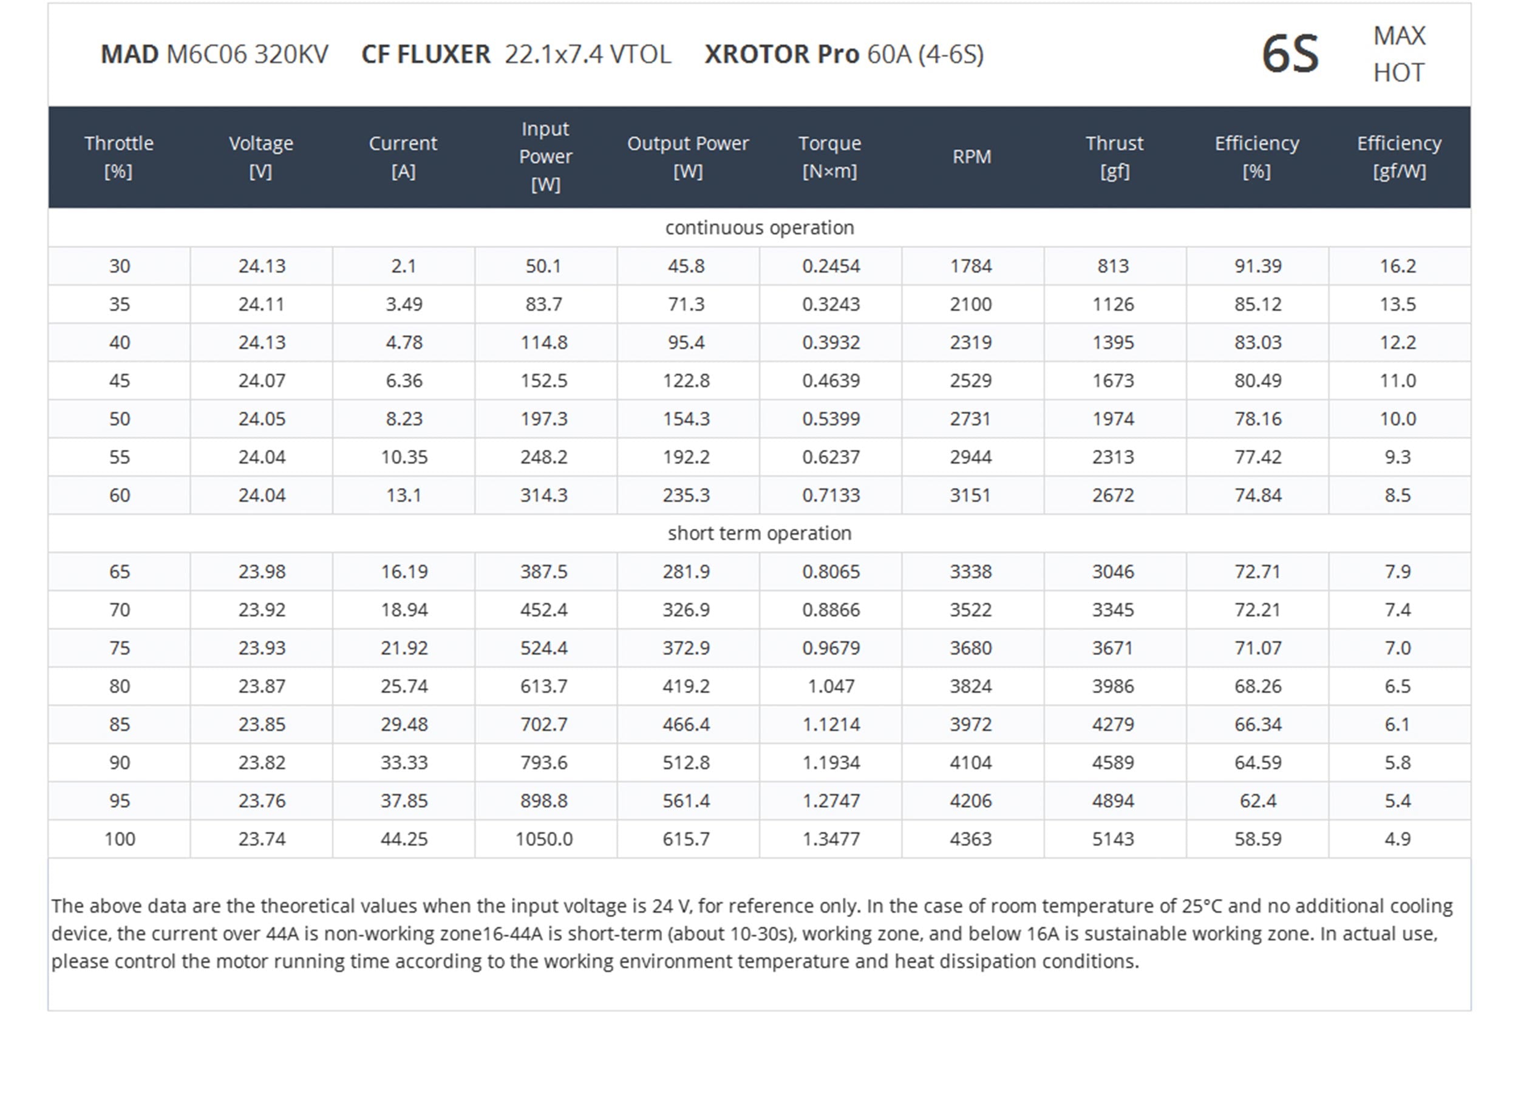This screenshot has width=1518, height=1098.
Task: Click the Voltage [V] column header
Action: [x=261, y=157]
